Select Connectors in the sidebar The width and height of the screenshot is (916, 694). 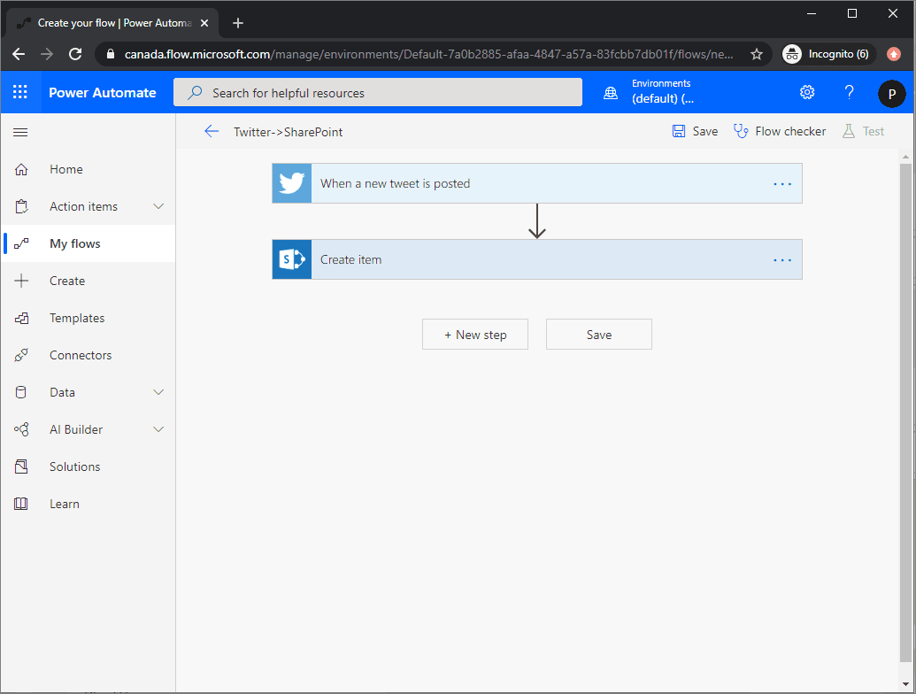coord(81,355)
